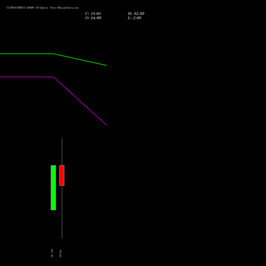Select the green candlestick bar
This screenshot has width=266, height=266.
point(53,188)
